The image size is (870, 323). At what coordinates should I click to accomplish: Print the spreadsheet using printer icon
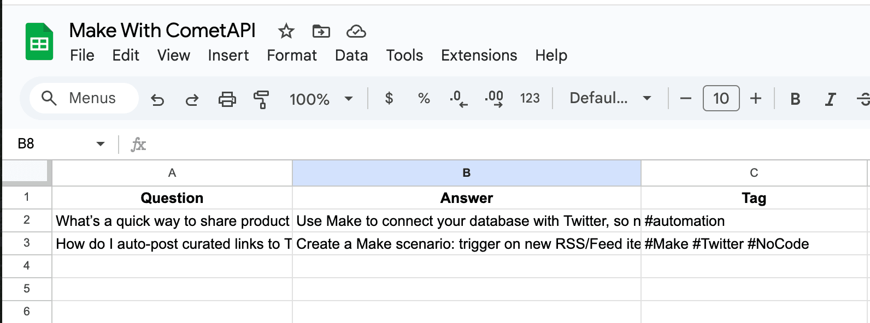pyautogui.click(x=227, y=99)
